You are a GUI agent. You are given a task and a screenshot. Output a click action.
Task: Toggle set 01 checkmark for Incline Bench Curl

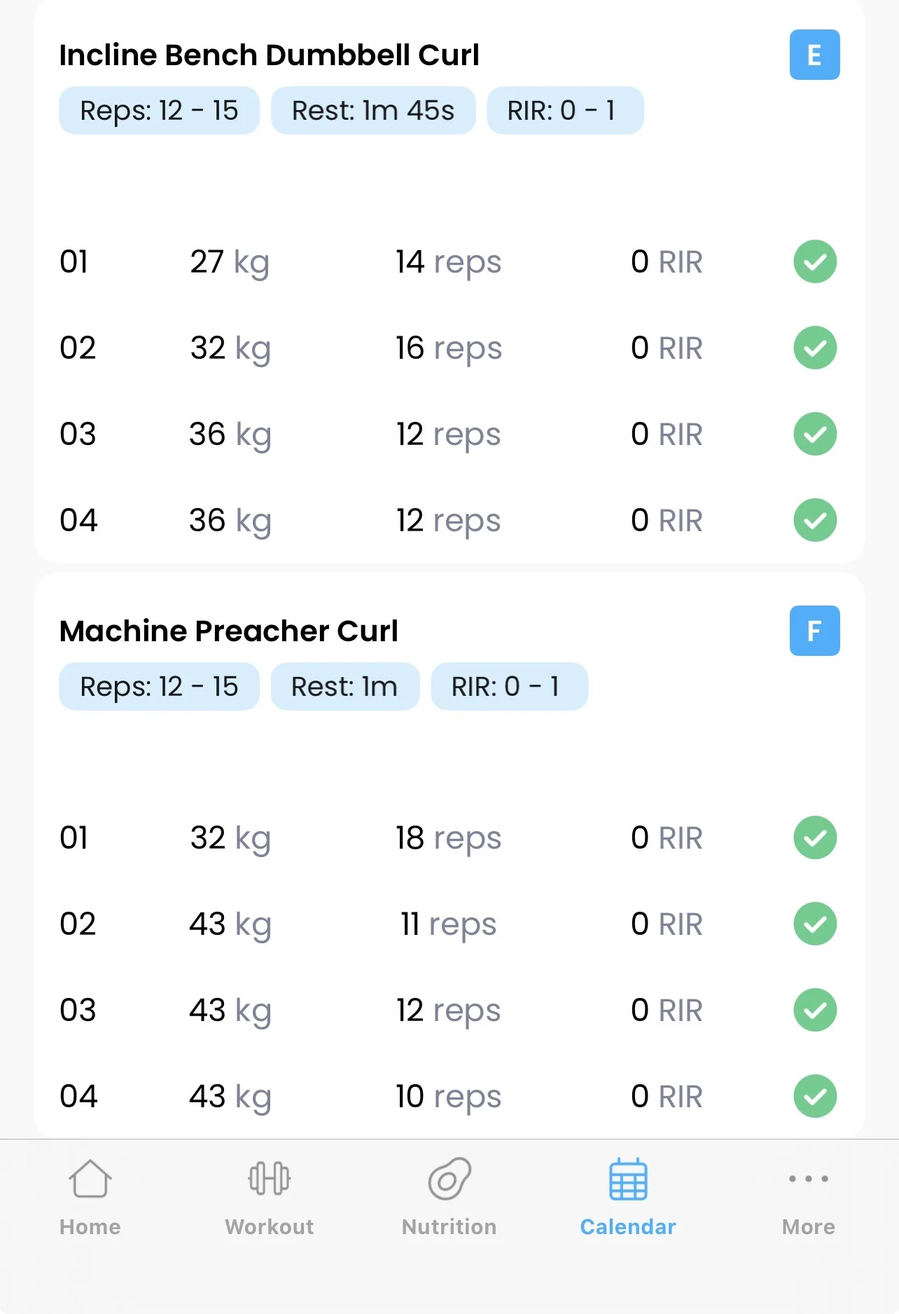(x=814, y=262)
